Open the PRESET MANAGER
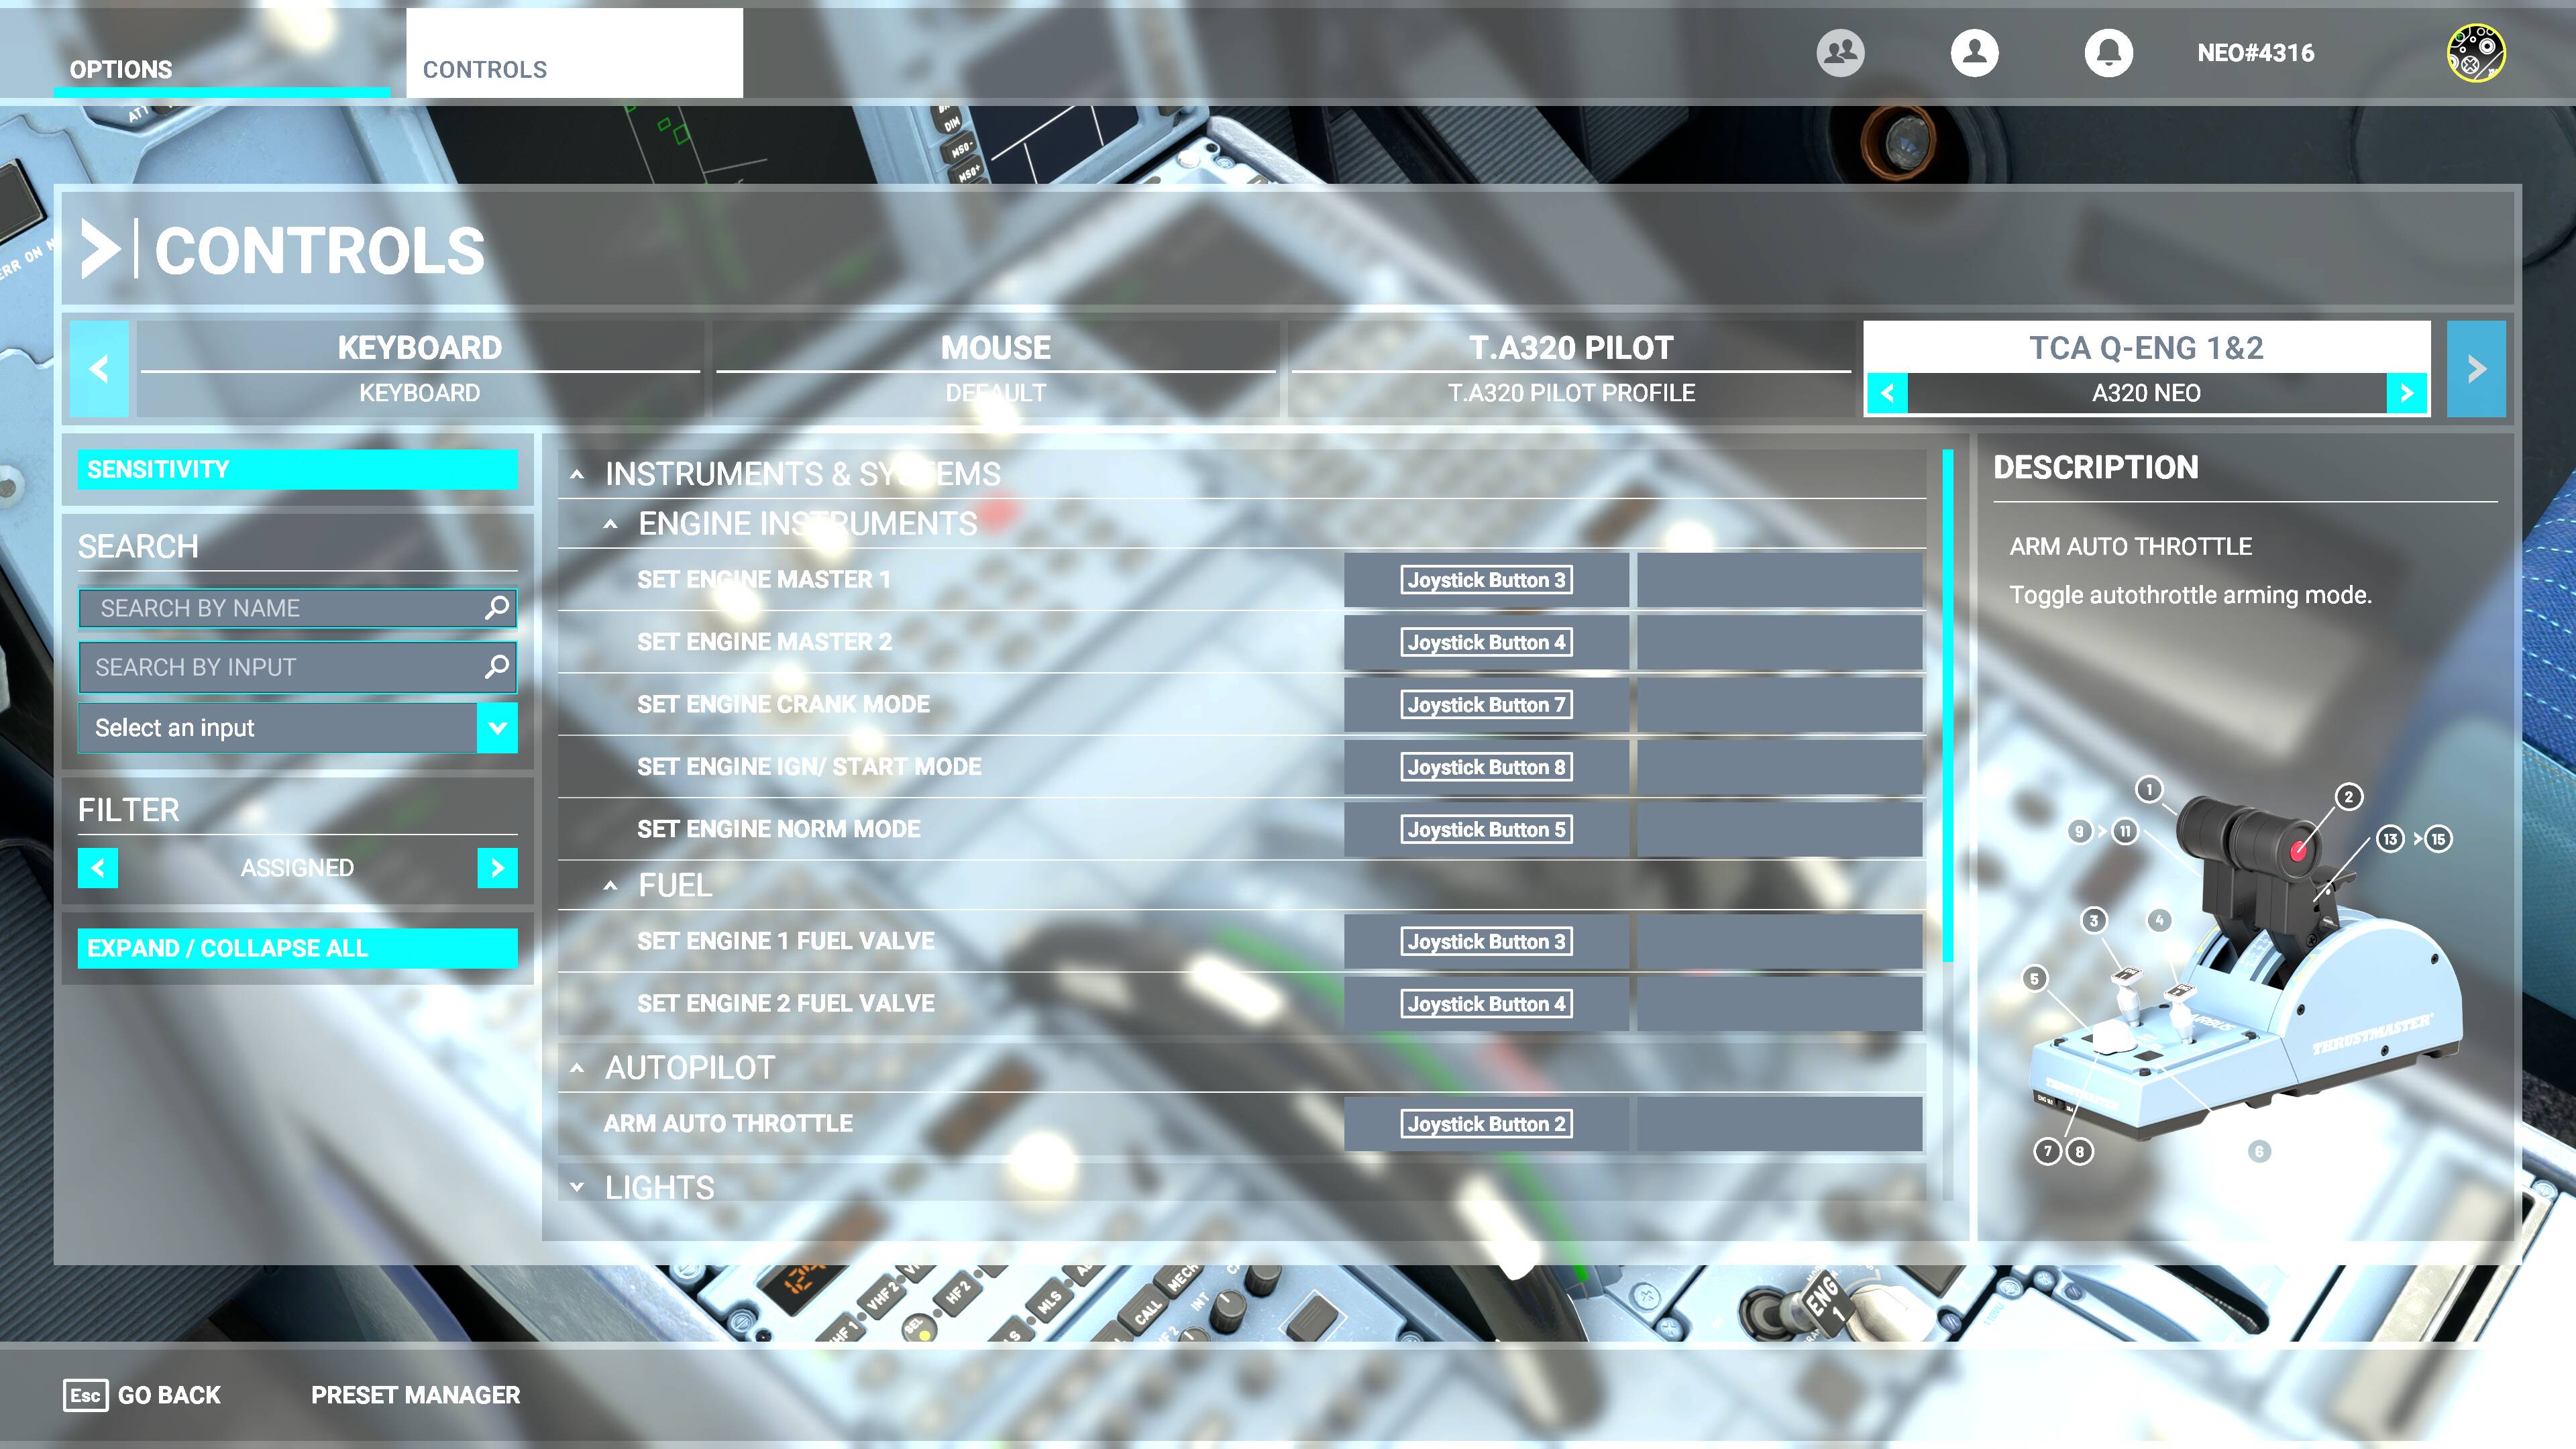The height and width of the screenshot is (1449, 2576). coord(415,1395)
